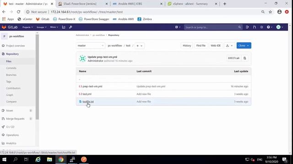The width and height of the screenshot is (293, 164).
Task: Click ps-workflow in the path breadcrumb
Action: (x=115, y=46)
